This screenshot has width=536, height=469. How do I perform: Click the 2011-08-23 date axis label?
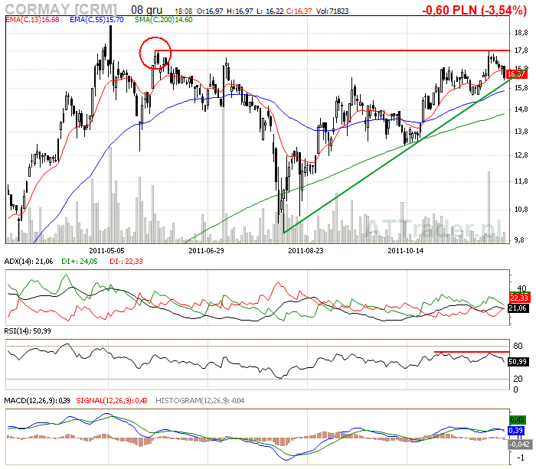(x=306, y=251)
